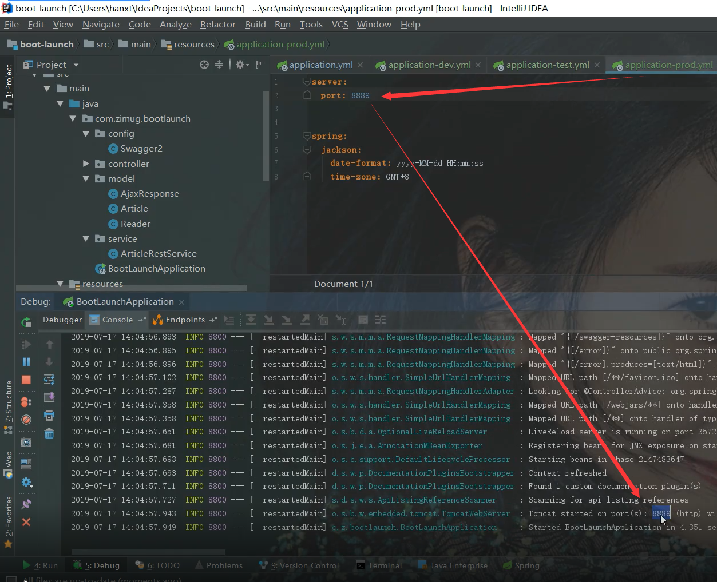Click the console horizontal scrollbar
The height and width of the screenshot is (582, 717).
tap(148, 552)
